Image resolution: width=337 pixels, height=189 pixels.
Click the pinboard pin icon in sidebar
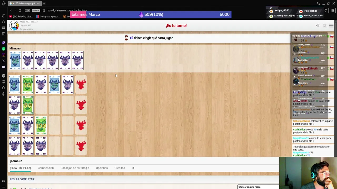point(3,82)
